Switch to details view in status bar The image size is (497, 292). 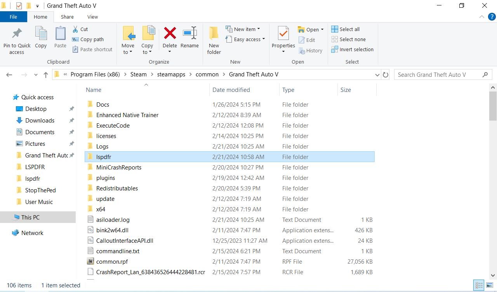(x=478, y=285)
